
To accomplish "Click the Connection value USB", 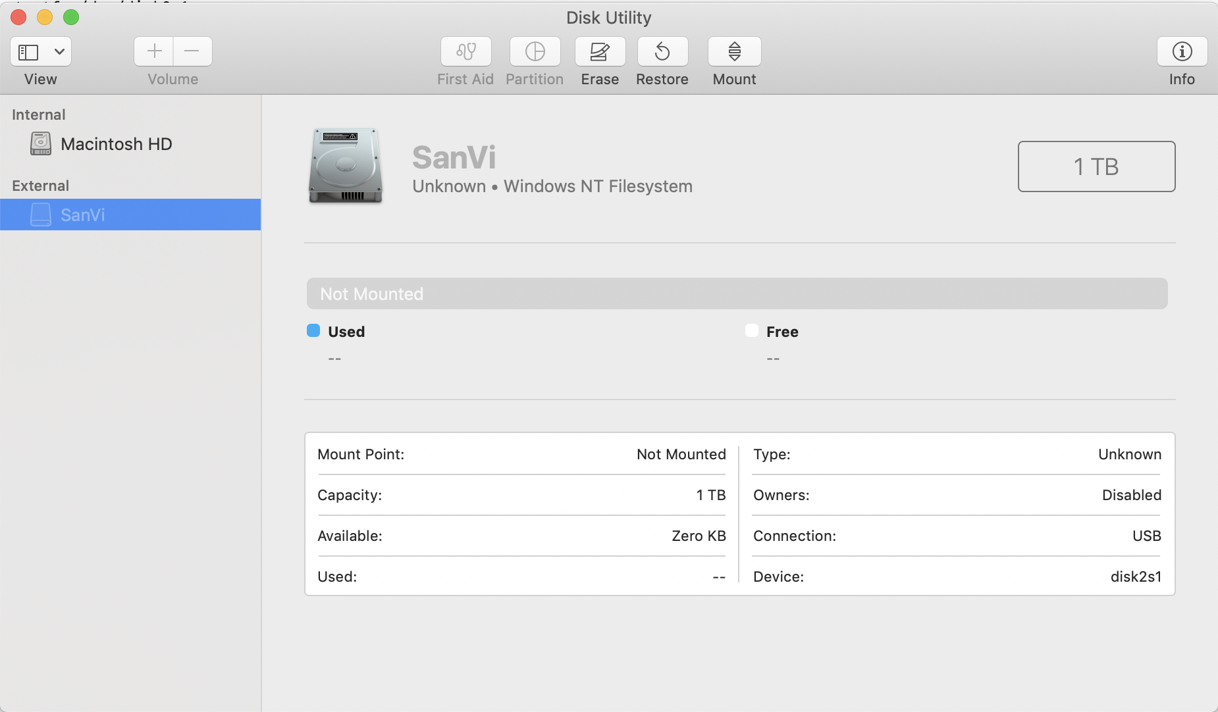I will tap(1147, 536).
